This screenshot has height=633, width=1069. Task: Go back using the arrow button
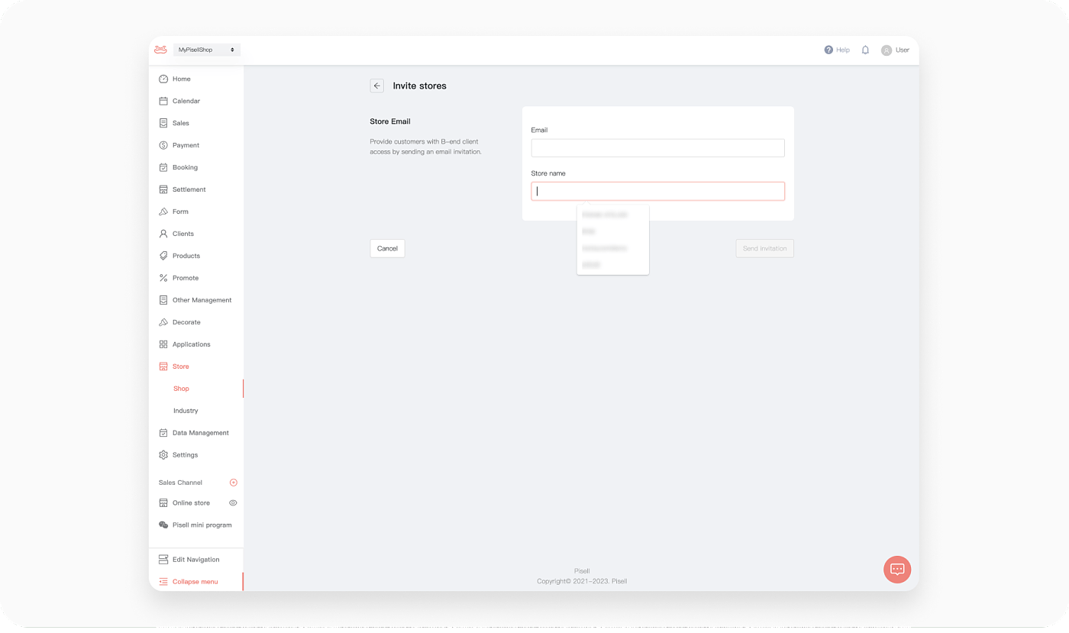pos(377,86)
